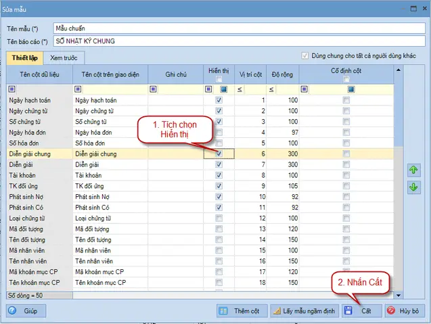Maximize the Sửa mẫu window

click(x=413, y=9)
